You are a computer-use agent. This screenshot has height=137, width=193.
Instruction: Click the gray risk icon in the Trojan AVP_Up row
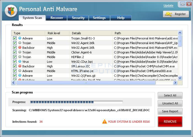tap(20, 43)
